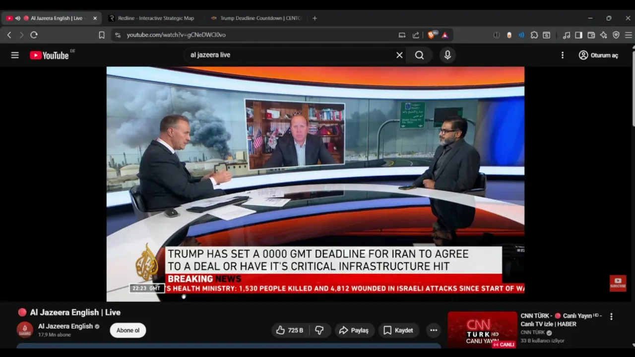Reload the current page

pyautogui.click(x=34, y=35)
